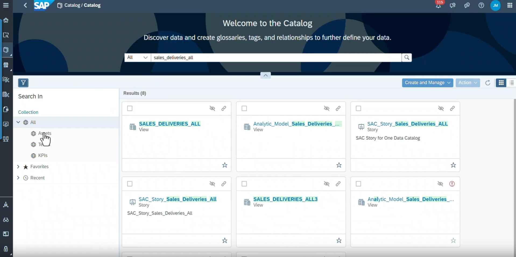Select Recent in the collection tree
This screenshot has height=257, width=516.
coord(37,178)
